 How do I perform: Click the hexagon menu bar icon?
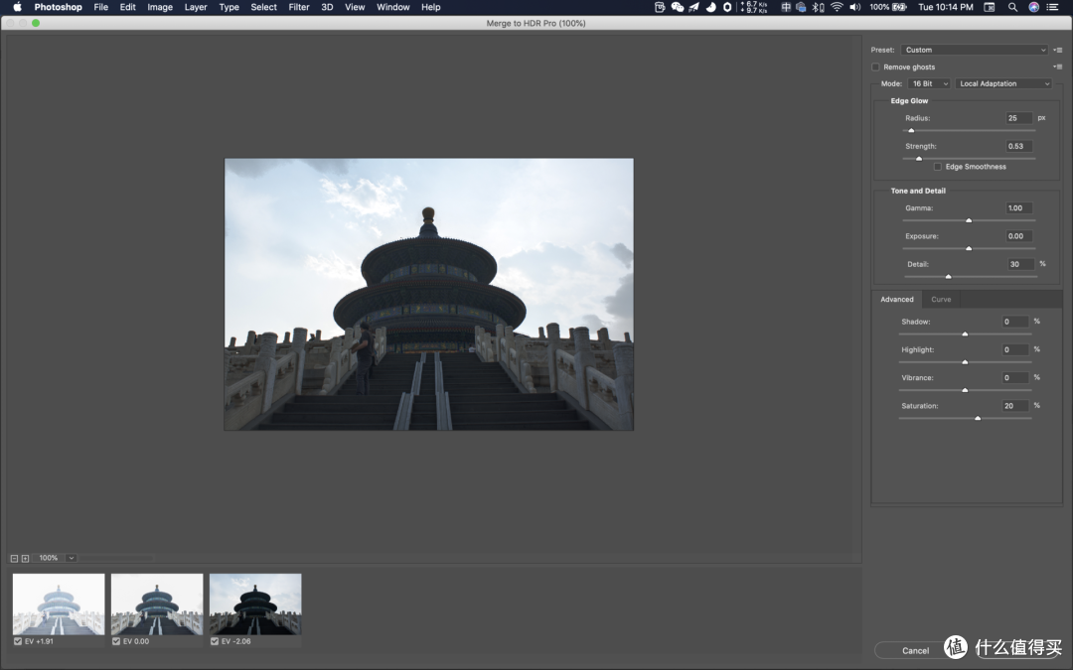point(727,7)
